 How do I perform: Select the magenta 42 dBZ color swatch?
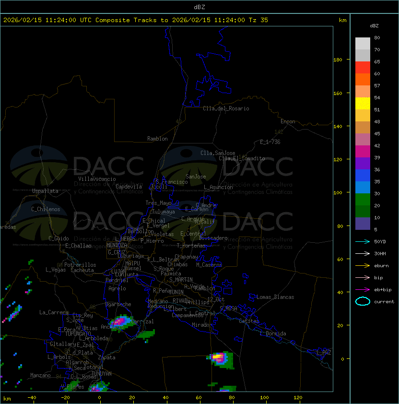pyautogui.click(x=363, y=152)
